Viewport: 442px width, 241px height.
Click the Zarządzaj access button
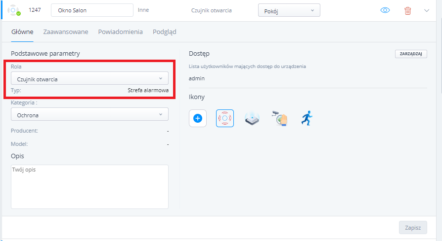click(x=411, y=54)
